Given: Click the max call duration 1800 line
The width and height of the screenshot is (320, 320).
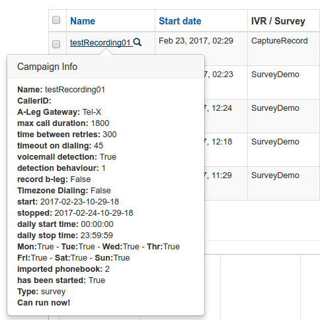Looking at the screenshot, I should [63, 123].
